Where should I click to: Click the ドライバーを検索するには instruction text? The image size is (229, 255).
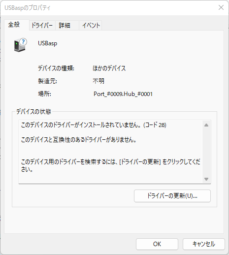point(111,165)
